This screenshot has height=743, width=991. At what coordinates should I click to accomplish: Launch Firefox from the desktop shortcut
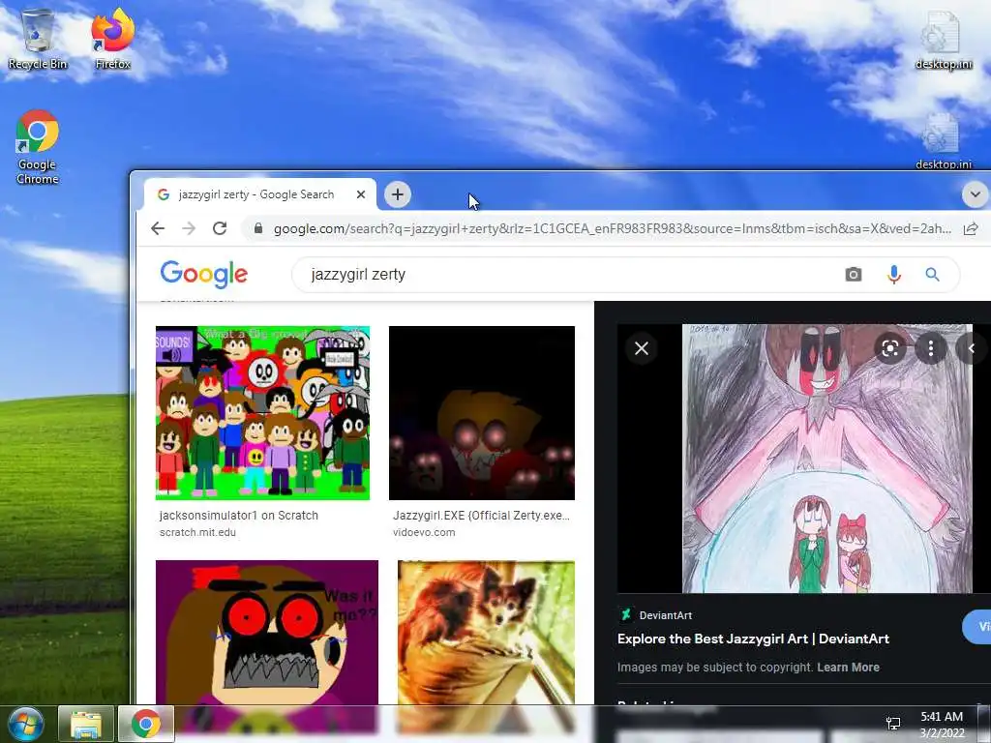coord(112,39)
